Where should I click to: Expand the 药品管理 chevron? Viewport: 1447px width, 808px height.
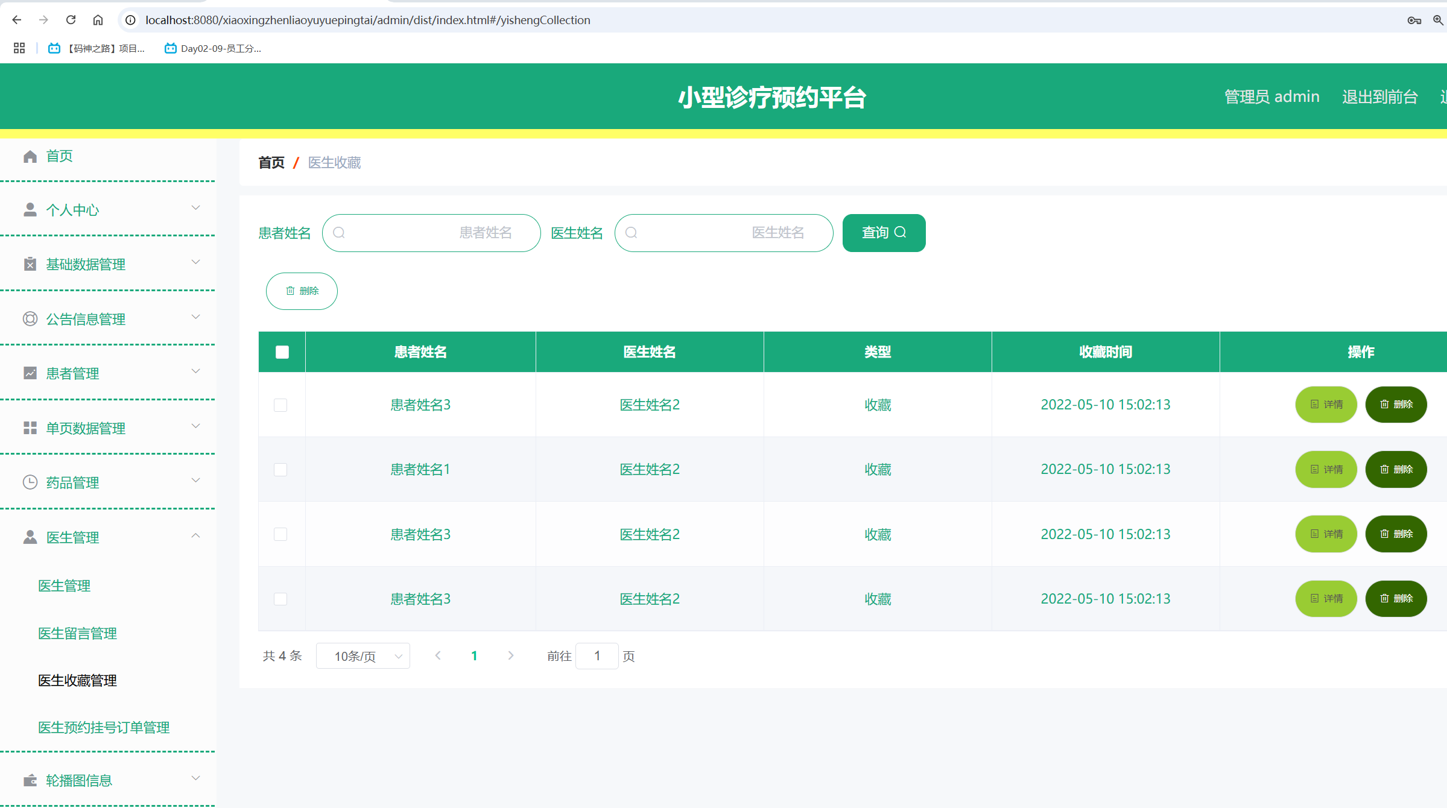tap(196, 481)
